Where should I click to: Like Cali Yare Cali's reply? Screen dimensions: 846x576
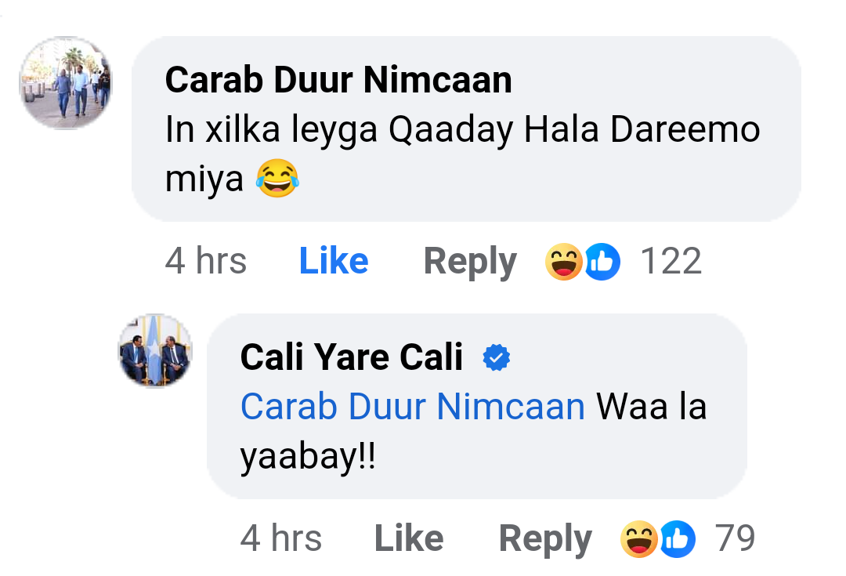pos(409,538)
